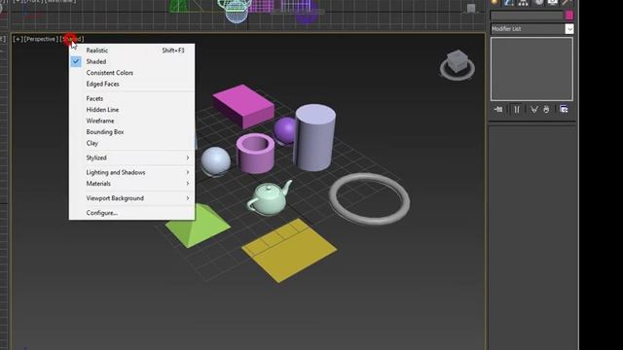Select the tall lavender cylinder
This screenshot has height=350, width=623.
click(x=314, y=137)
